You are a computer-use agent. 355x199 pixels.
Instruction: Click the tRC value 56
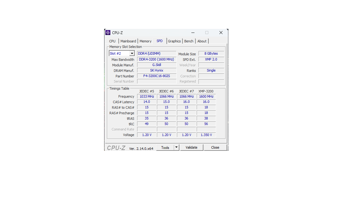[206, 124]
